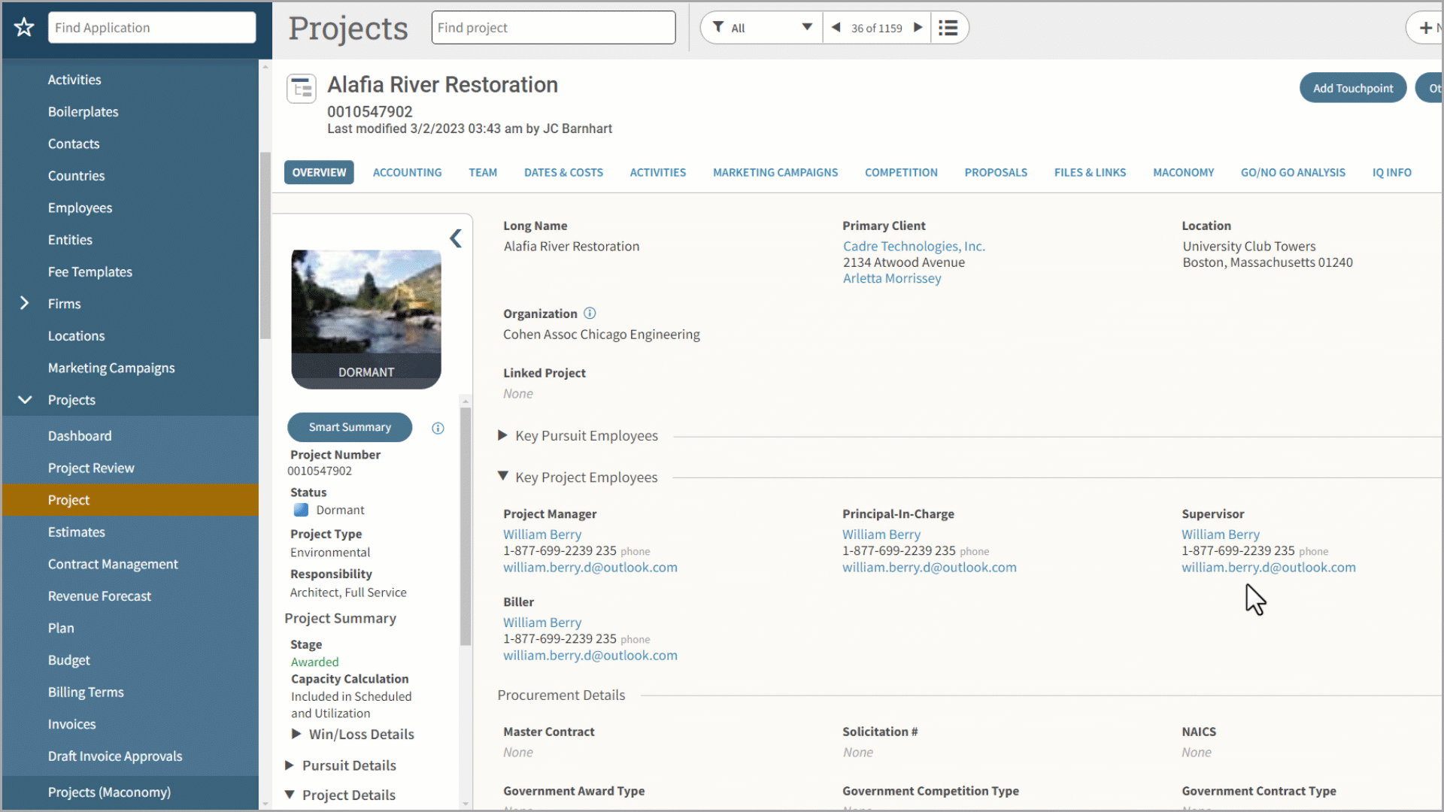Open Cadre Technologies, Inc. client link
Viewport: 1444px width, 812px height.
(x=914, y=246)
